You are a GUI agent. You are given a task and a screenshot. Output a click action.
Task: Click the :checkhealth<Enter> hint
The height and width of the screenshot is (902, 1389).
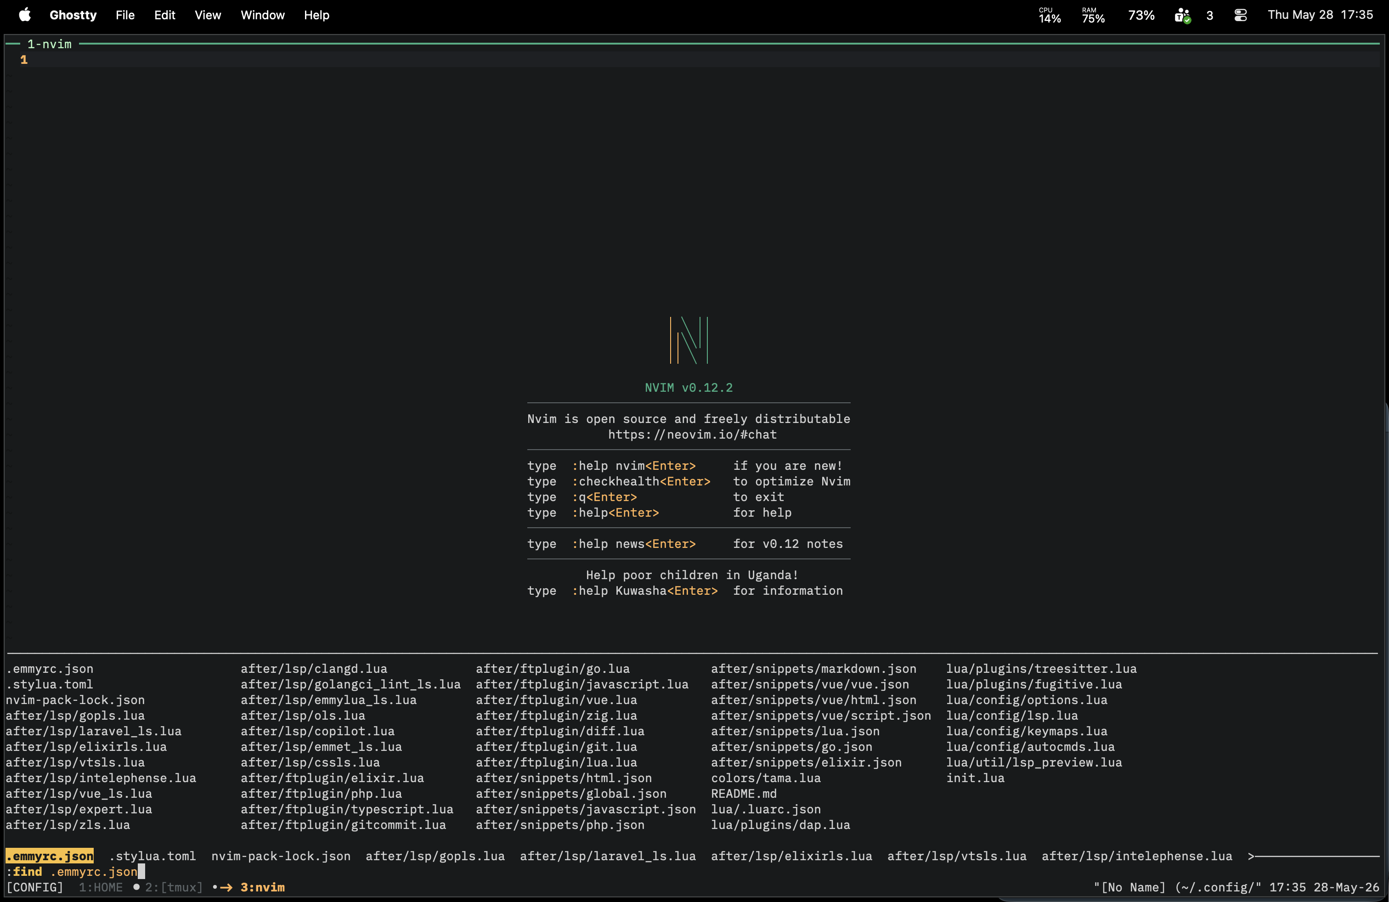tap(641, 481)
